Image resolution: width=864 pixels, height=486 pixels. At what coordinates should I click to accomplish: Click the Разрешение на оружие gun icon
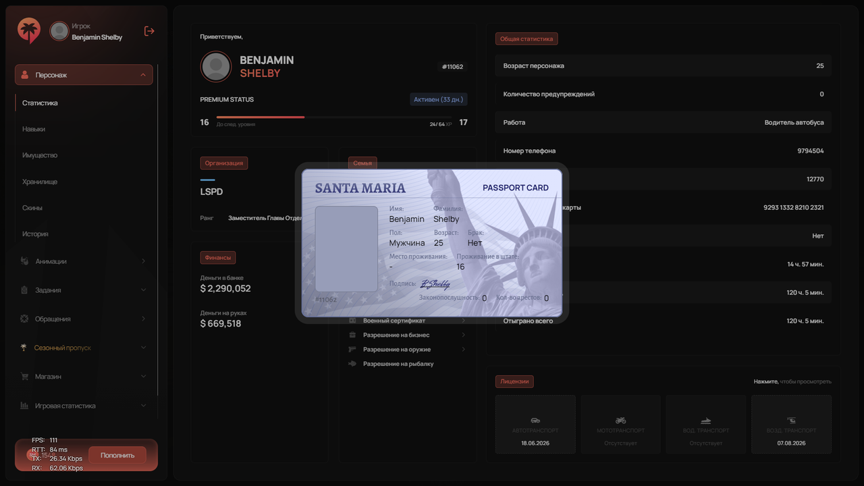(352, 349)
